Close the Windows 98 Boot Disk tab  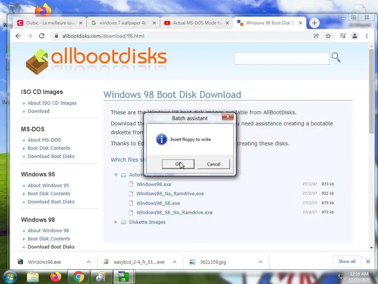[x=300, y=23]
